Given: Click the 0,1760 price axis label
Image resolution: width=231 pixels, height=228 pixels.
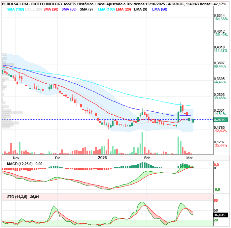Looking at the screenshot, I should [x=219, y=128].
